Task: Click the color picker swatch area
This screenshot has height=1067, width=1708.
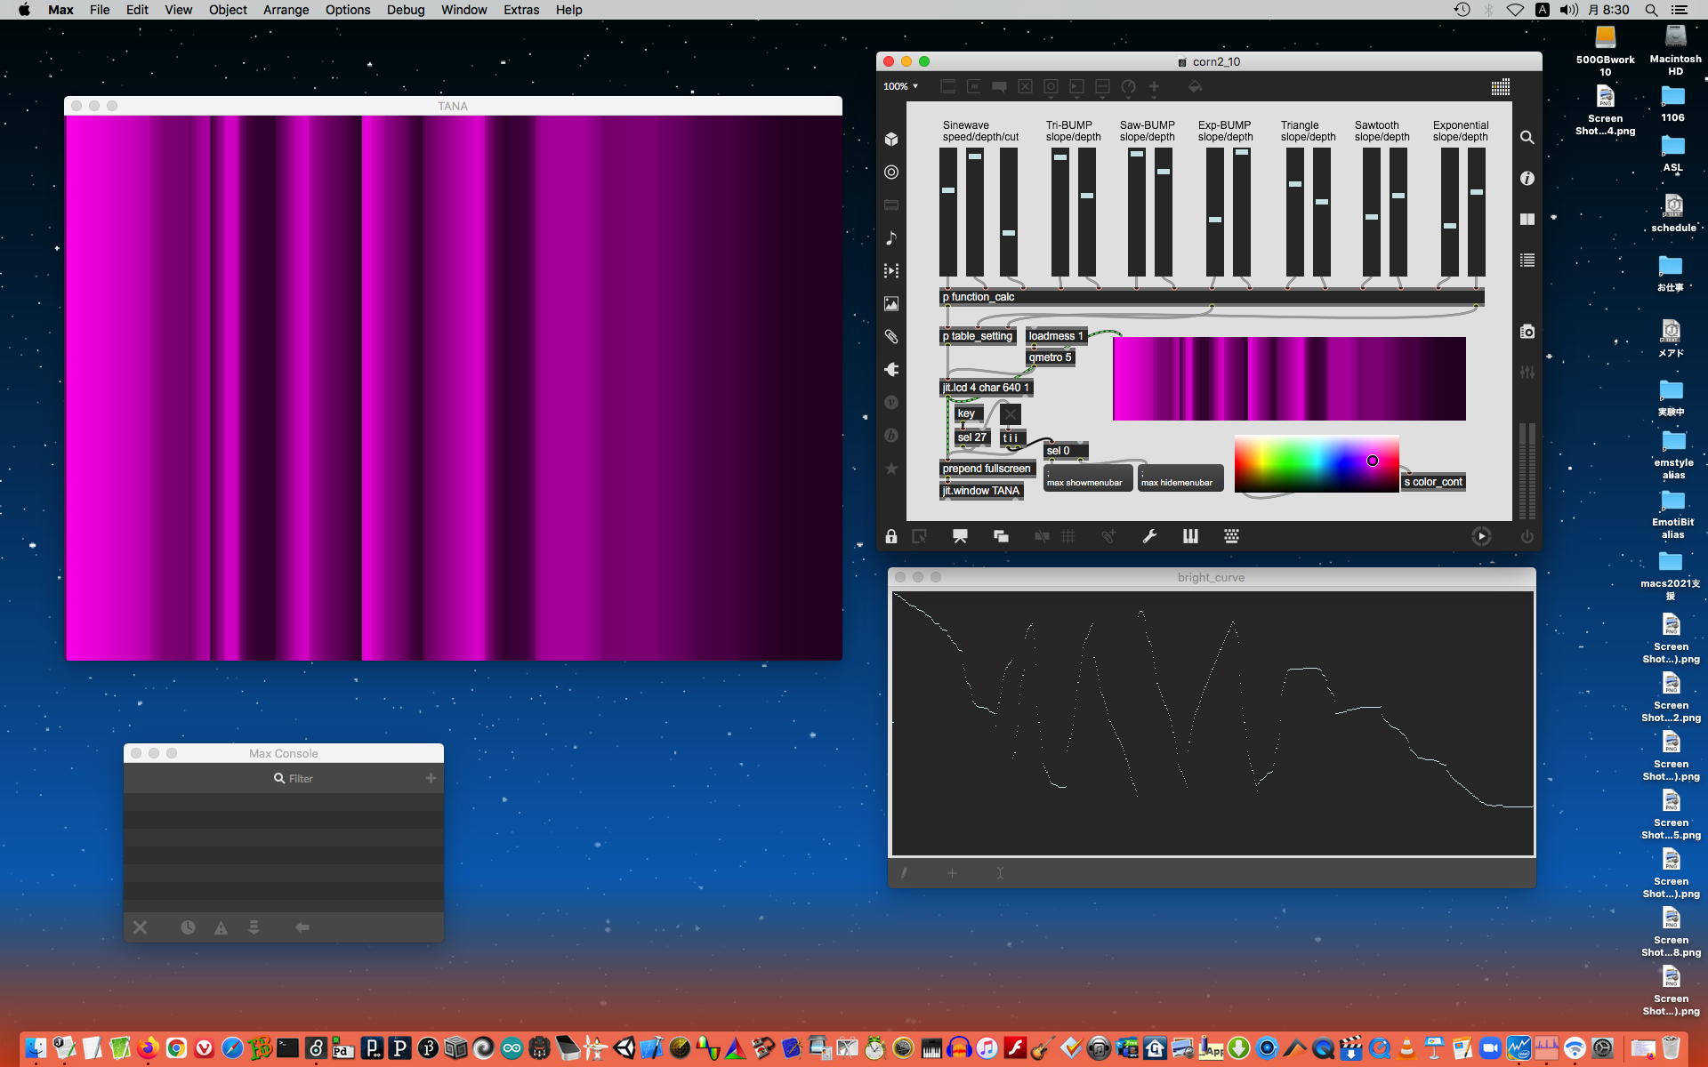Action: click(1316, 464)
